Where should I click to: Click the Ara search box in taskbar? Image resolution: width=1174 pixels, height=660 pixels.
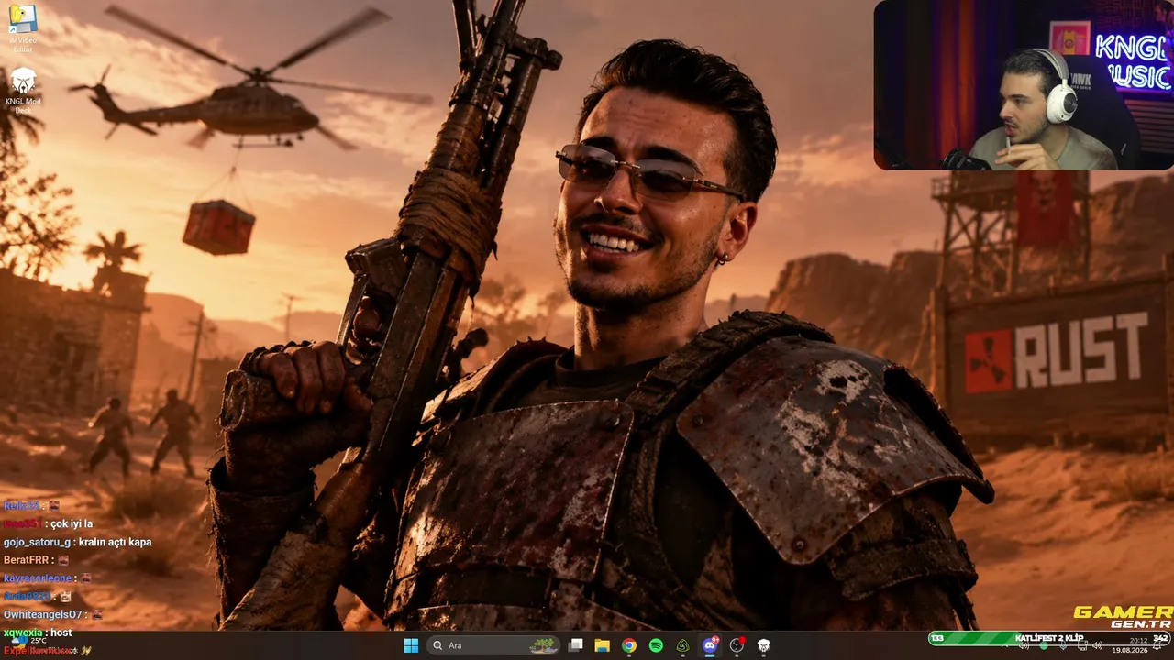tap(493, 645)
